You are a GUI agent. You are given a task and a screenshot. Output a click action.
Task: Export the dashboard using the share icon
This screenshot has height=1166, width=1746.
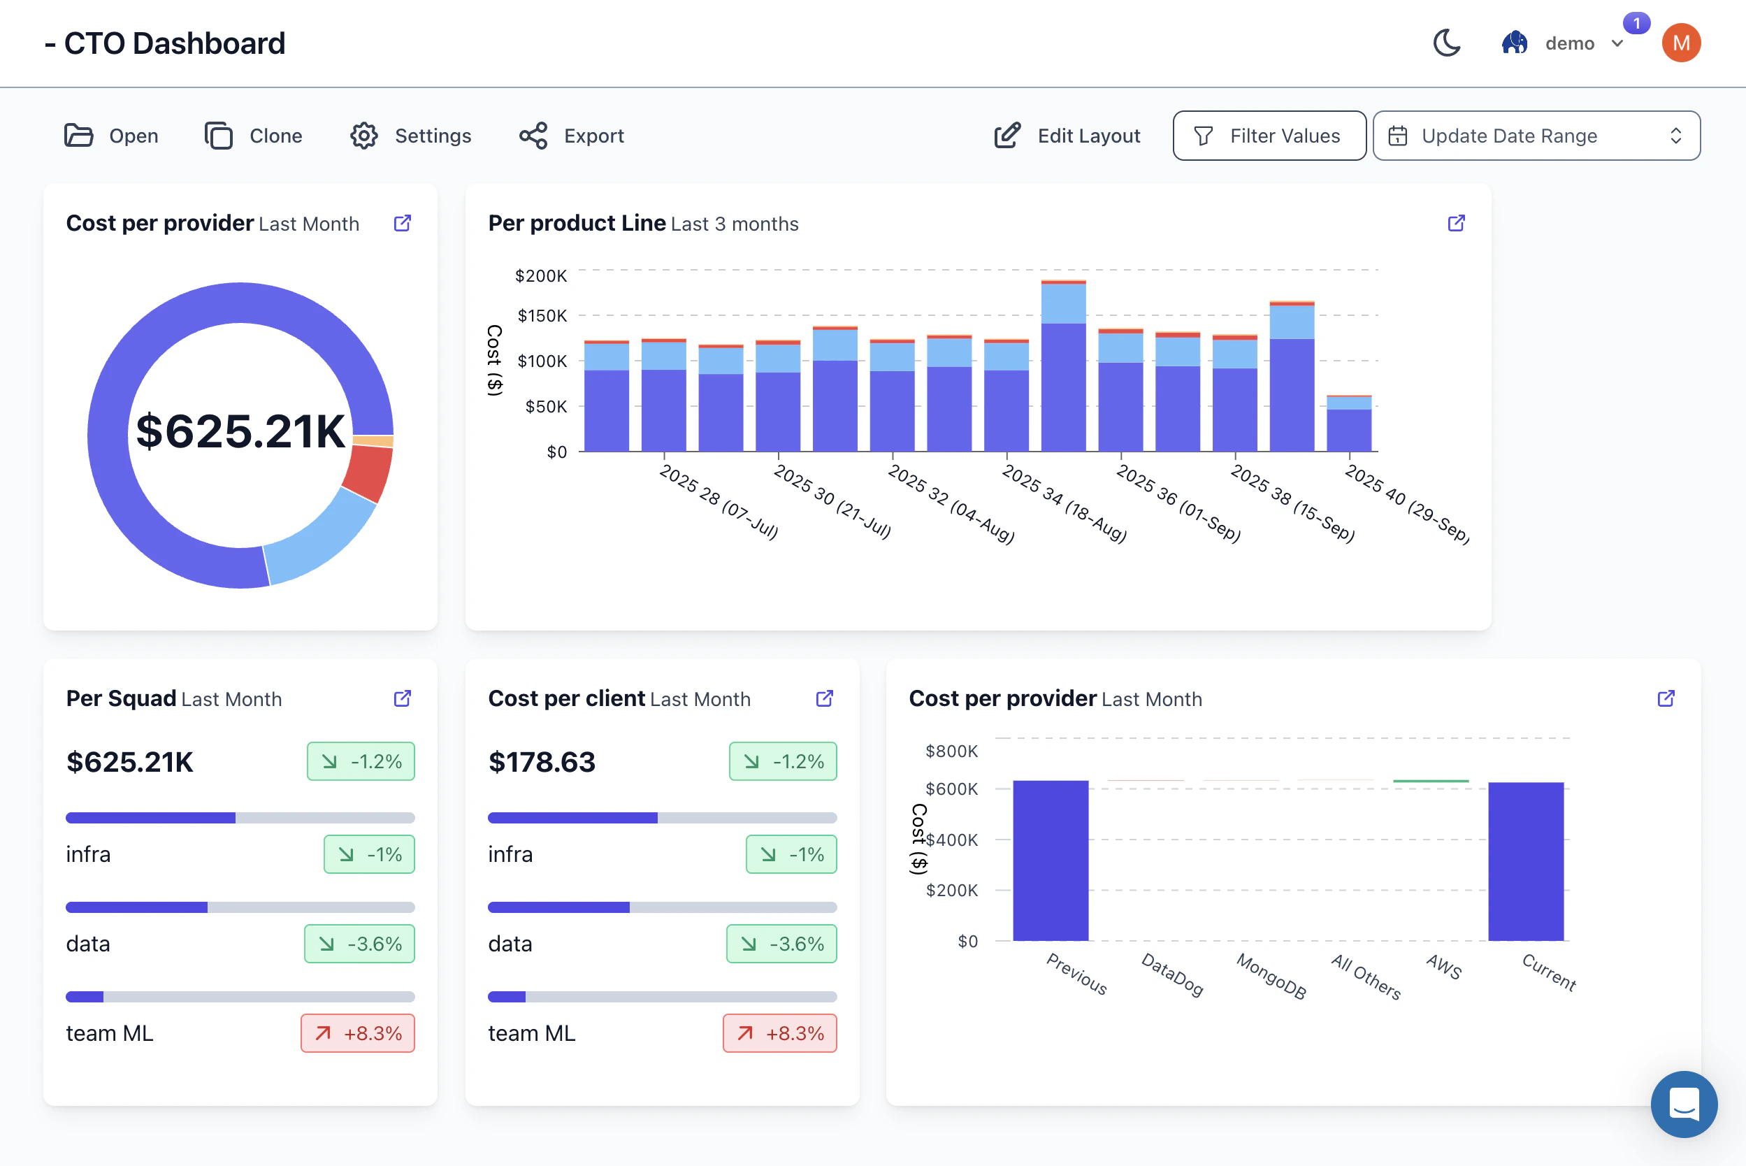click(x=533, y=136)
